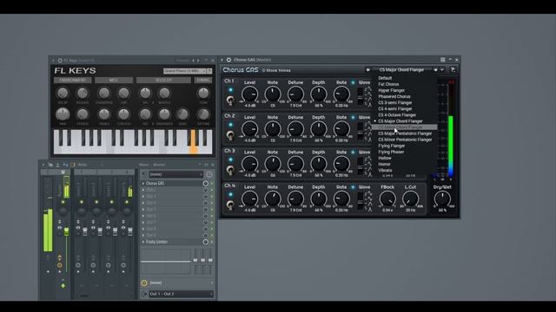Image resolution: width=556 pixels, height=312 pixels.
Task: Toggle the Fruity Limiter slot enable circle
Action: click(205, 242)
